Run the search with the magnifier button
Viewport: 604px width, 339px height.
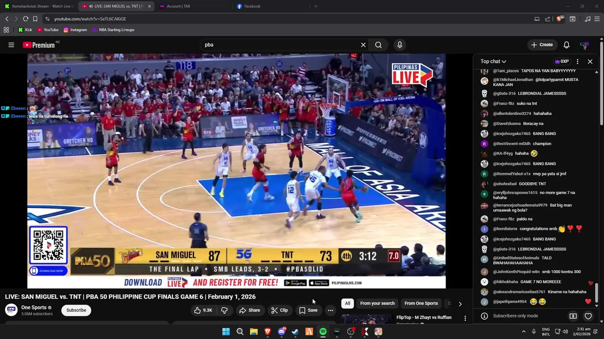378,45
